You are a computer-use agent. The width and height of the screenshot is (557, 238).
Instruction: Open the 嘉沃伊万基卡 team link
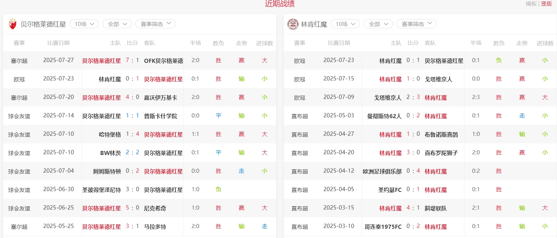(x=161, y=98)
